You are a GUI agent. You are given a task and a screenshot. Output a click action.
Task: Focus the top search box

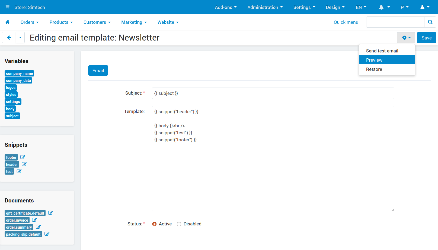coord(395,22)
